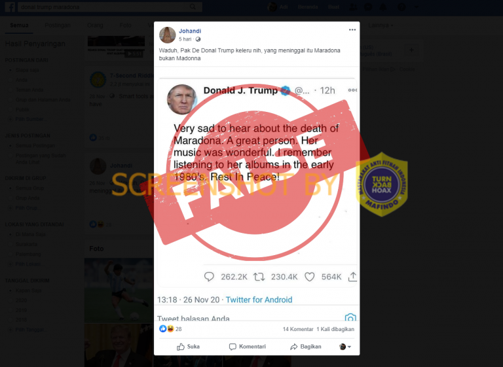Viewport: 503px width, 367px height.
Task: Open Johandi's profile name link
Action: (x=190, y=31)
